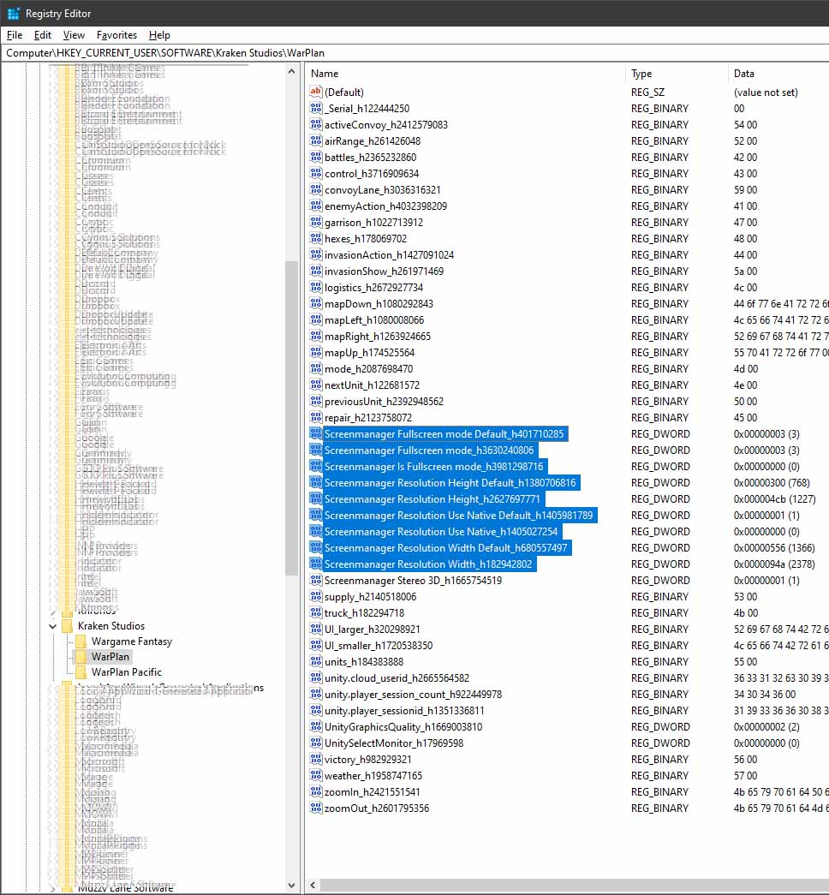
Task: Click the DWORD icon beside Screenmanager Stereo 3D_h1665754519
Action: [x=315, y=580]
